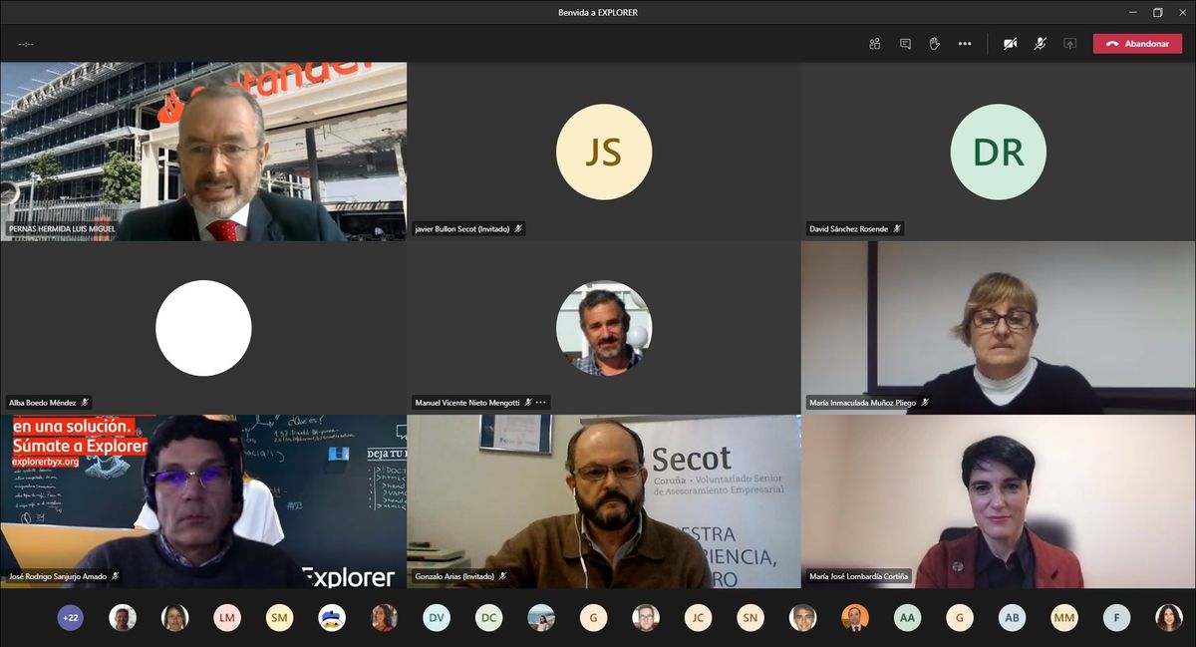Raise your hand in the meeting
The image size is (1196, 647).
[x=935, y=44]
